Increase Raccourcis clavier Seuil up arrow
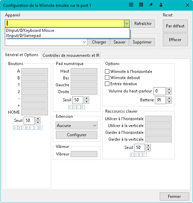Viewport: 193px width, 203px height. [x=148, y=146]
